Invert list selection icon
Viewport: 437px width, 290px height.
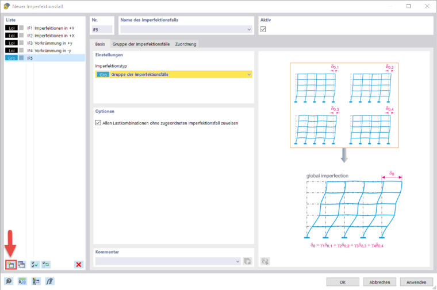point(45,264)
